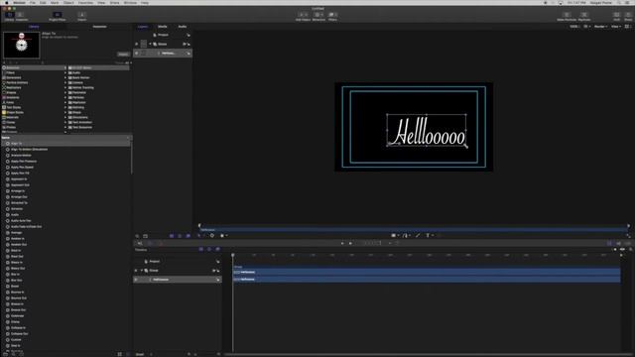Switch to the Inspector tab
The width and height of the screenshot is (635, 357).
pos(99,27)
